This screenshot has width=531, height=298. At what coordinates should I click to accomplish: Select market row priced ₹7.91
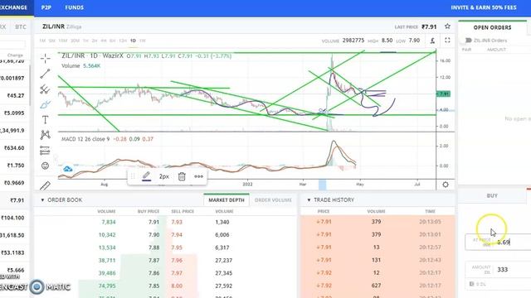point(15,200)
